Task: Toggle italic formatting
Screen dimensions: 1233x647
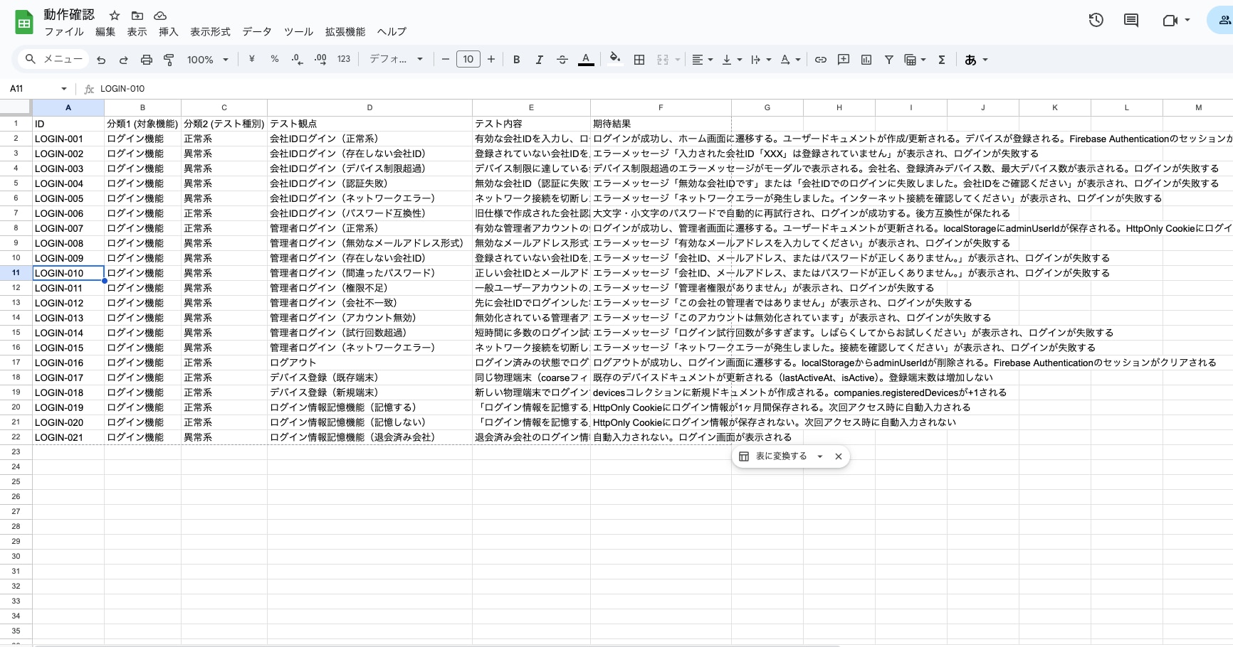Action: [x=539, y=60]
